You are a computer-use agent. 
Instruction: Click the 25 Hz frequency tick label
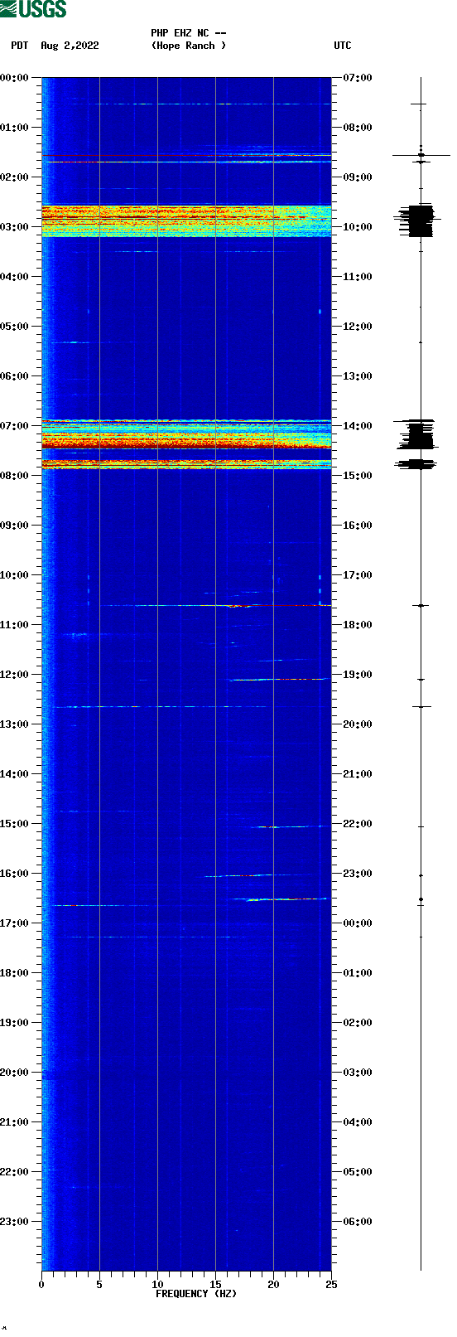click(331, 1285)
